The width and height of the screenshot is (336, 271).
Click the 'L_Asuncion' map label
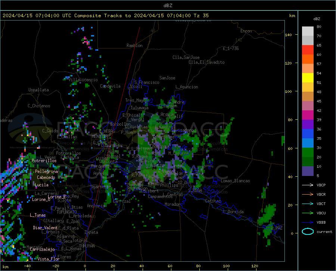tap(187, 87)
